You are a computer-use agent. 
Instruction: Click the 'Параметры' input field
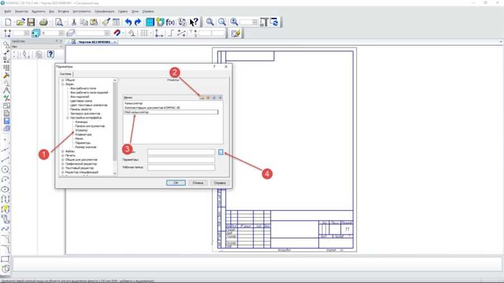point(181,159)
